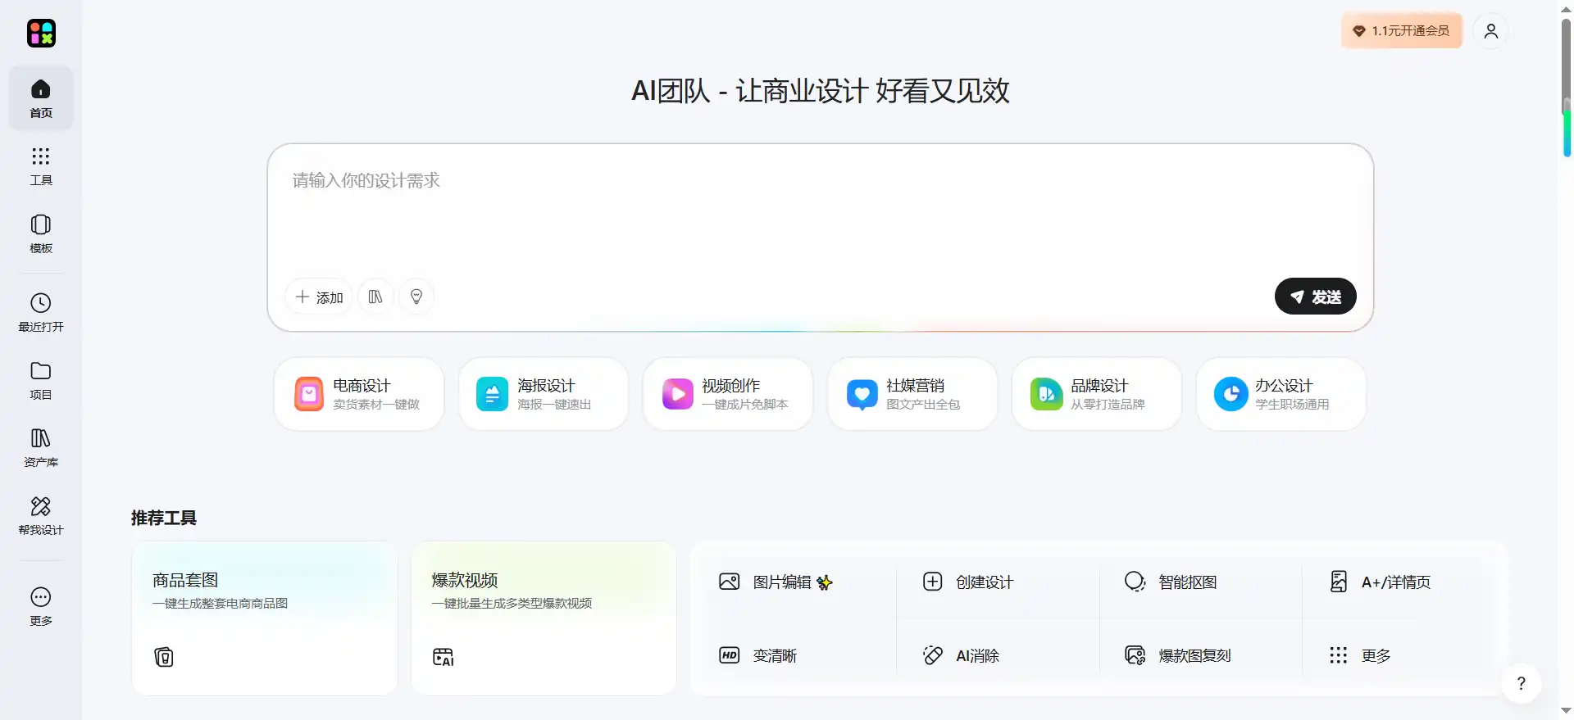This screenshot has width=1574, height=720.
Task: Click the 发送 send button
Action: (1315, 297)
